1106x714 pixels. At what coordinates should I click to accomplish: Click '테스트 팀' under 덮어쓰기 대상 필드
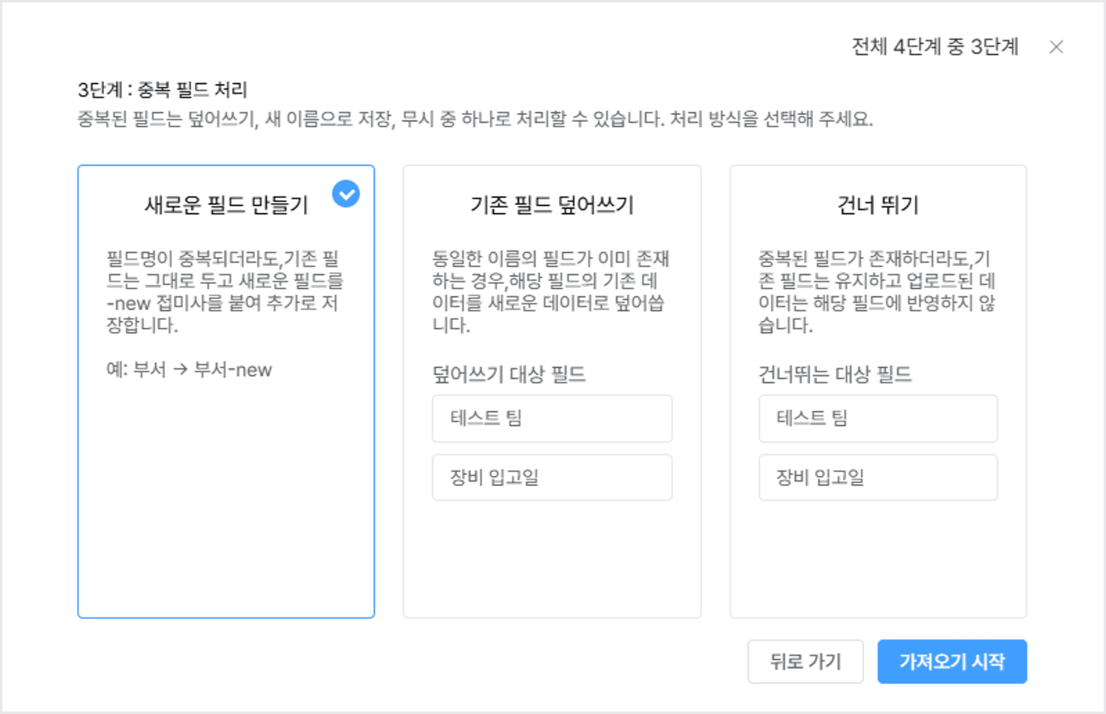551,418
